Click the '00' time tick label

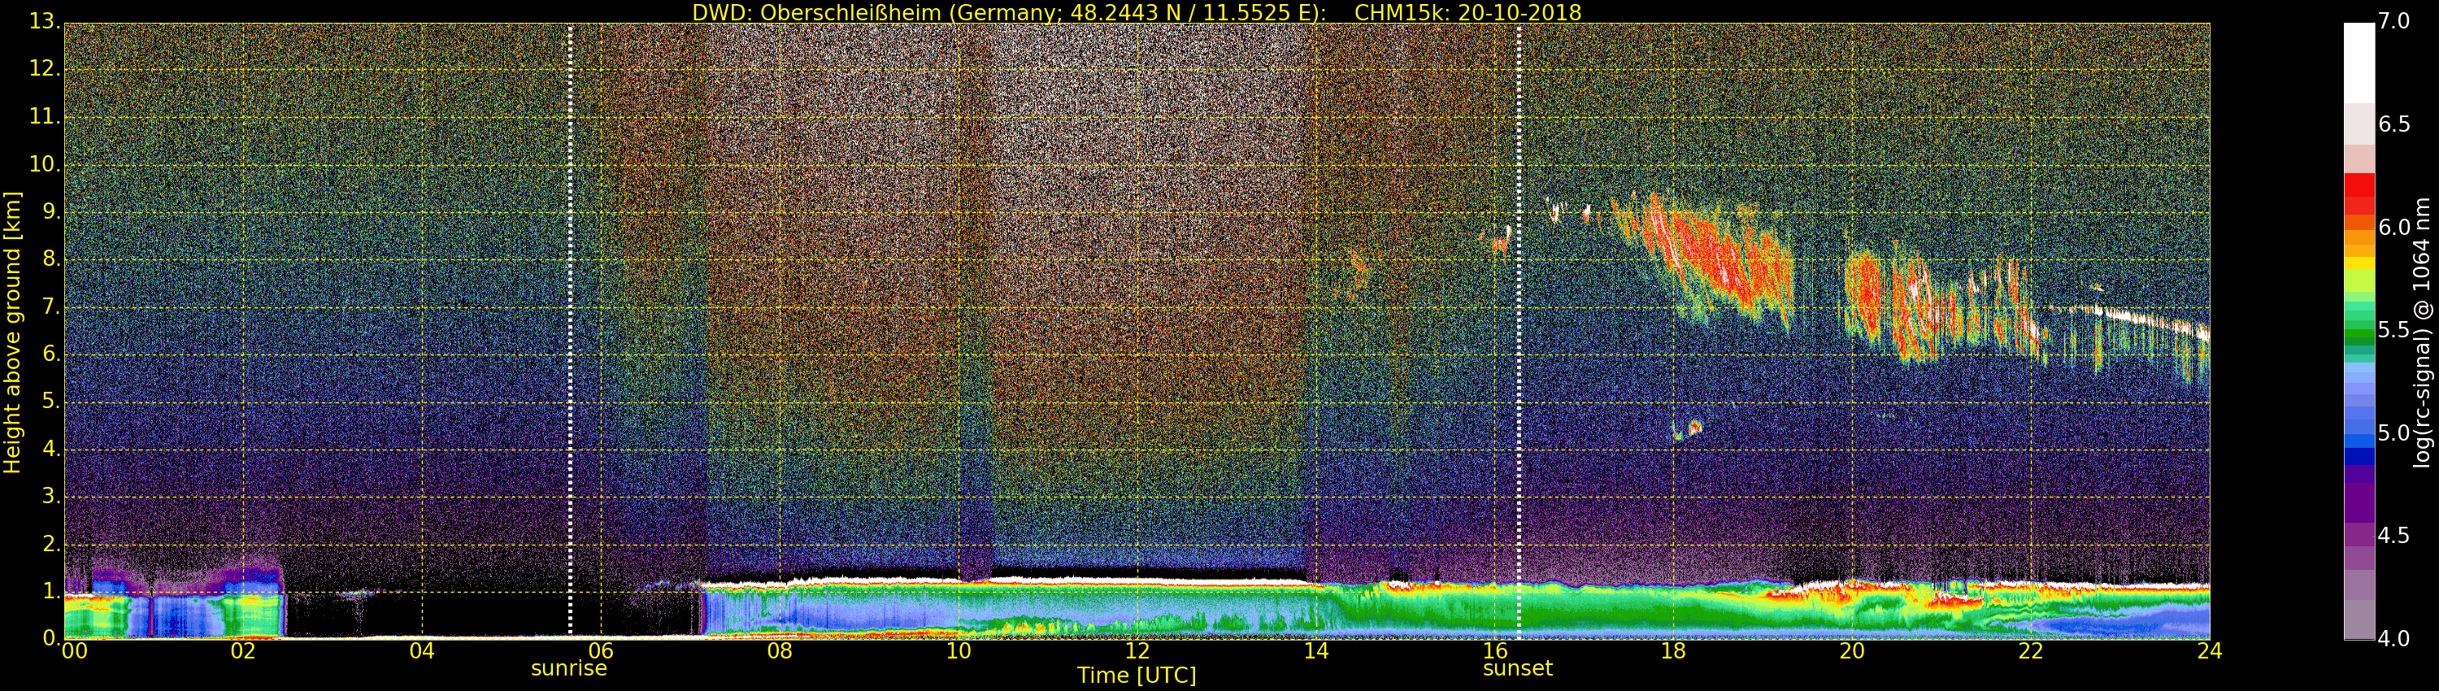[x=74, y=650]
